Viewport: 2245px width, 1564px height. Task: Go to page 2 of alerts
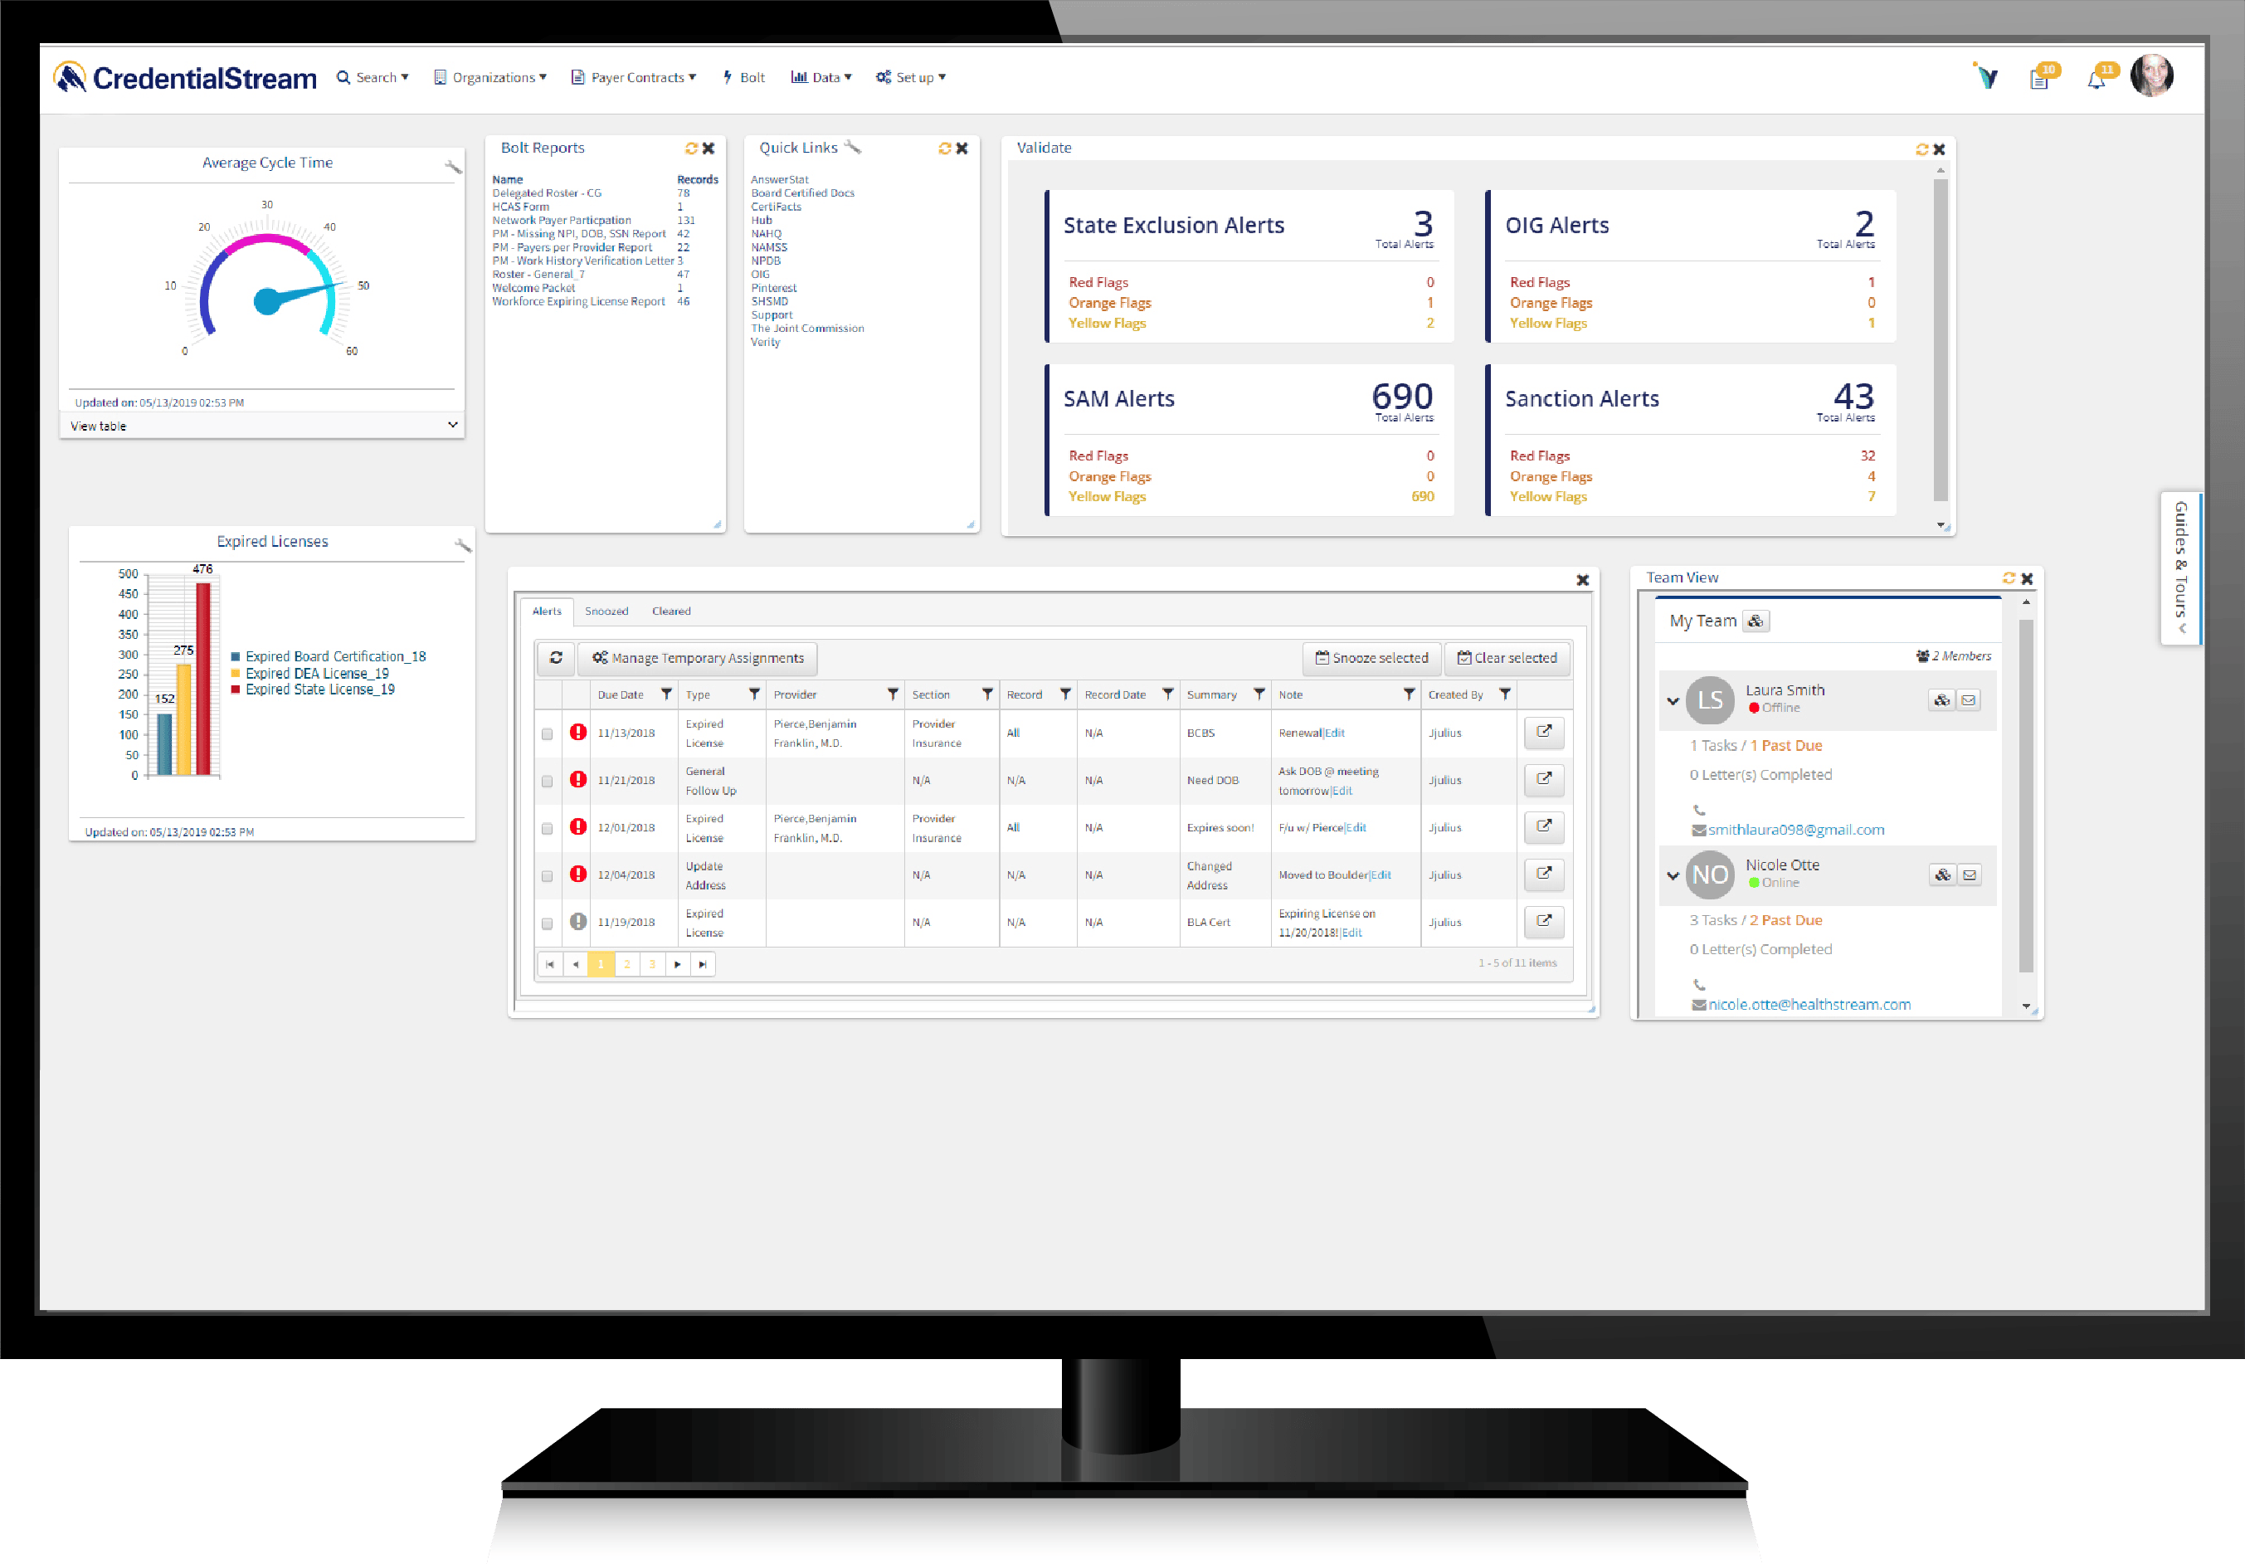pos(626,964)
